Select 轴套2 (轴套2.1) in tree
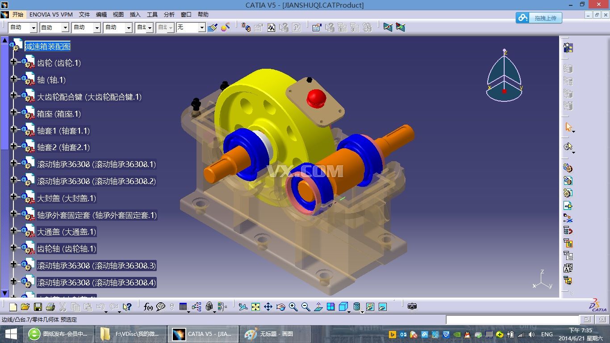 click(63, 147)
